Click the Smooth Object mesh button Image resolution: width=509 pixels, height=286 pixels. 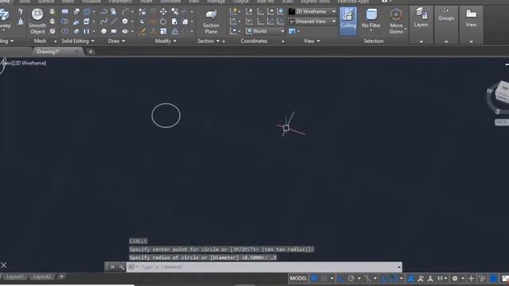[37, 21]
